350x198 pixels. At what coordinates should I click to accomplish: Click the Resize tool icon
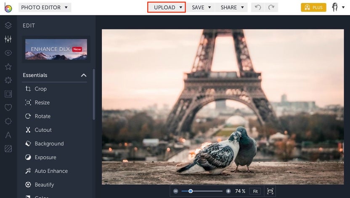pos(28,103)
